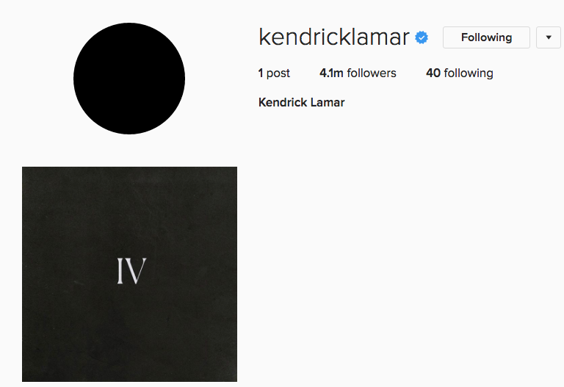Click the kendricklamar username heading
Image resolution: width=564 pixels, height=387 pixels.
334,37
